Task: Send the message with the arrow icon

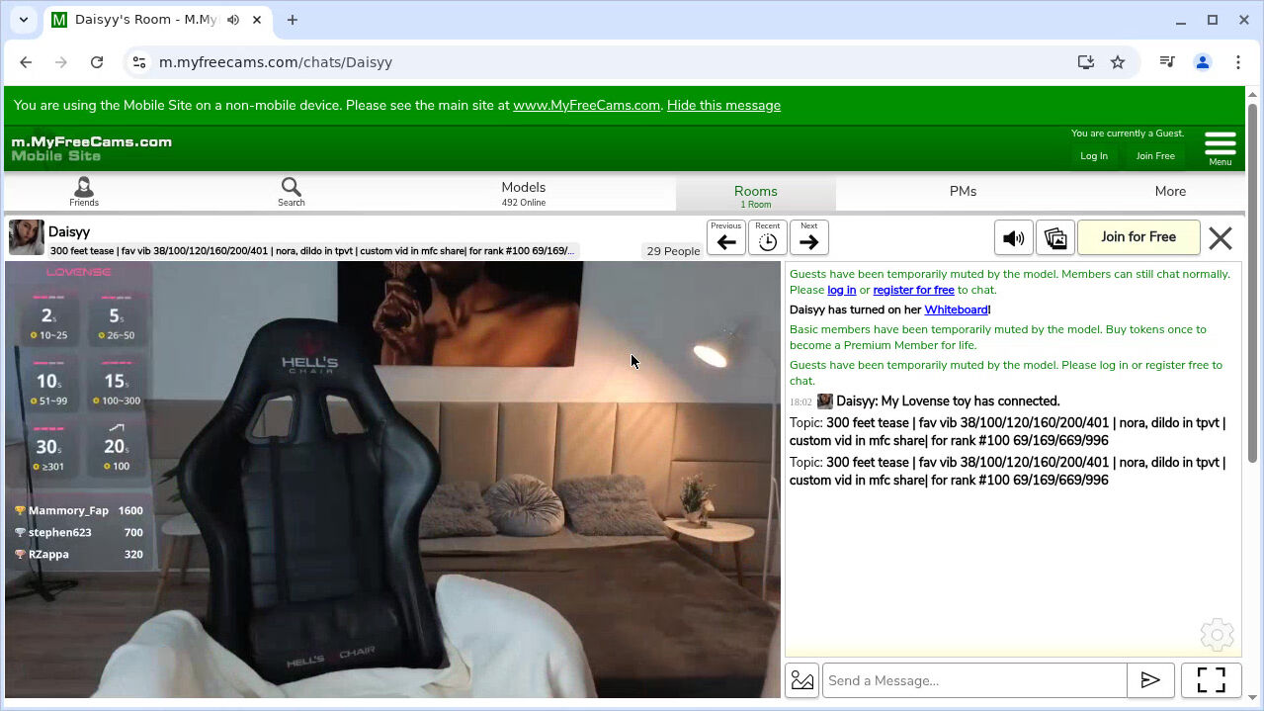Action: (1150, 680)
